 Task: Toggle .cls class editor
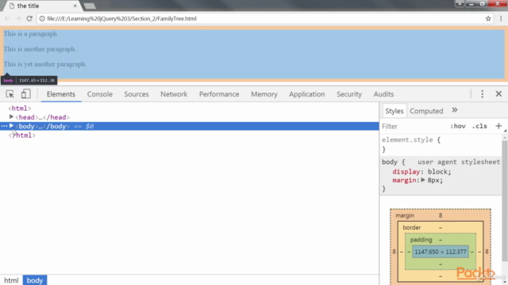pyautogui.click(x=479, y=126)
